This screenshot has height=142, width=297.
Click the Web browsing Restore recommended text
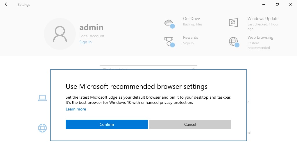click(259, 45)
